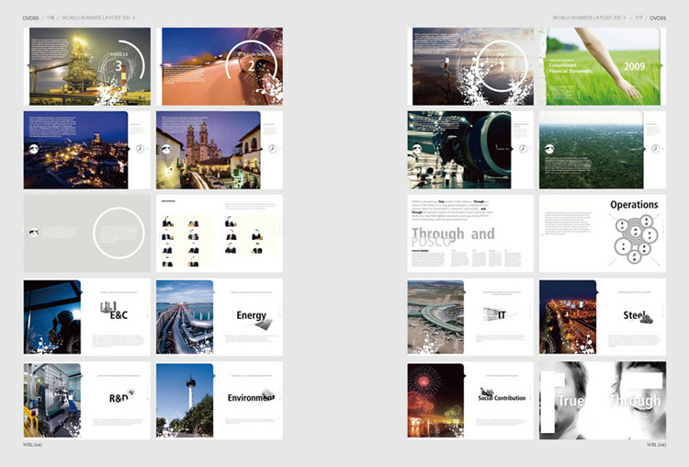Click the solar panel graphic under the Energy title
Screen dimensions: 689x467
coord(264,325)
